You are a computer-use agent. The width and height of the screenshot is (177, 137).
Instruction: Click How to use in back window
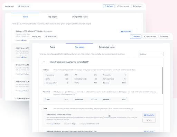pos(24,6)
